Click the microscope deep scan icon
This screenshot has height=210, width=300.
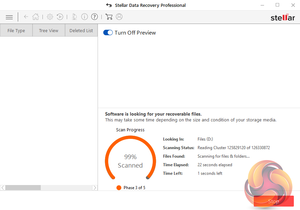pos(74,17)
